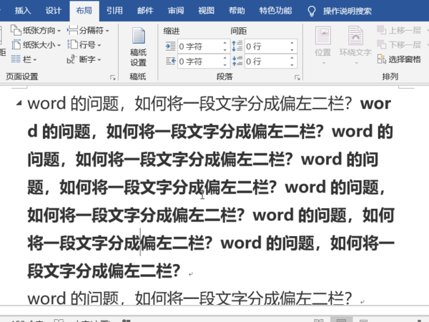This screenshot has width=429, height=322.
Task: Open the 设计 ribbon tab
Action: click(x=53, y=11)
